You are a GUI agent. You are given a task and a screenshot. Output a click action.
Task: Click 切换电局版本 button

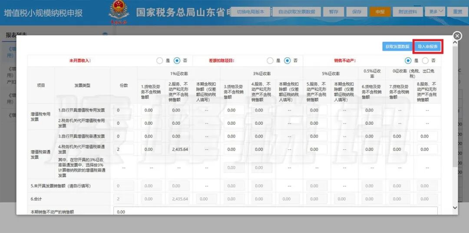[x=251, y=12]
